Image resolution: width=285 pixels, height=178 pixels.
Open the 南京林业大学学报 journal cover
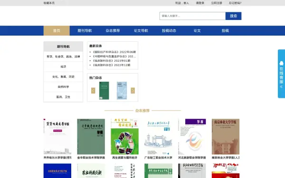click(x=226, y=137)
